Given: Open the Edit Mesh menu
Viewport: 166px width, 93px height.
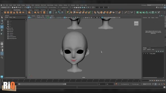Looking at the screenshot, I should (37, 5).
